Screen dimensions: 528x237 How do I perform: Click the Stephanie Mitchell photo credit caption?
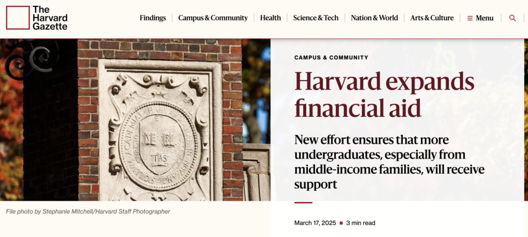click(x=88, y=212)
